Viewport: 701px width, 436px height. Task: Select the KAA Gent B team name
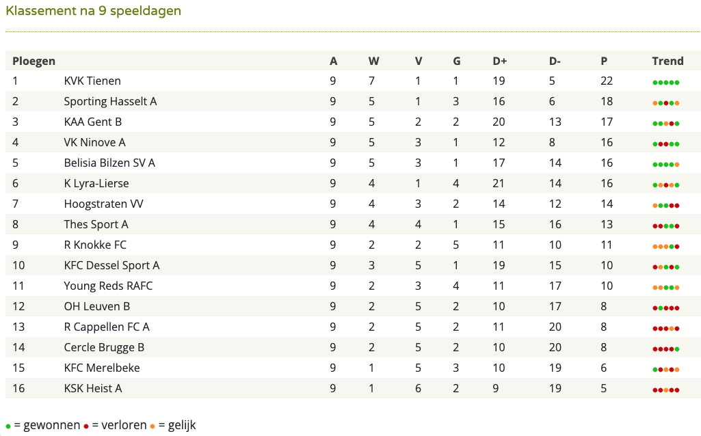[x=92, y=122]
